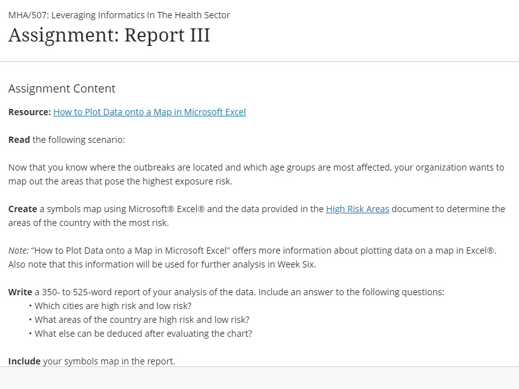Click the italic Note: label

pyautogui.click(x=18, y=251)
